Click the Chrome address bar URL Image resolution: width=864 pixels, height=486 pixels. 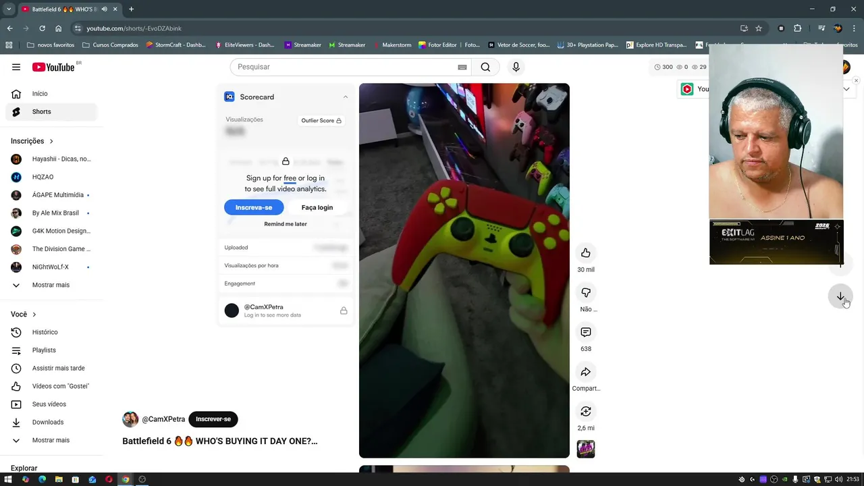pos(134,28)
